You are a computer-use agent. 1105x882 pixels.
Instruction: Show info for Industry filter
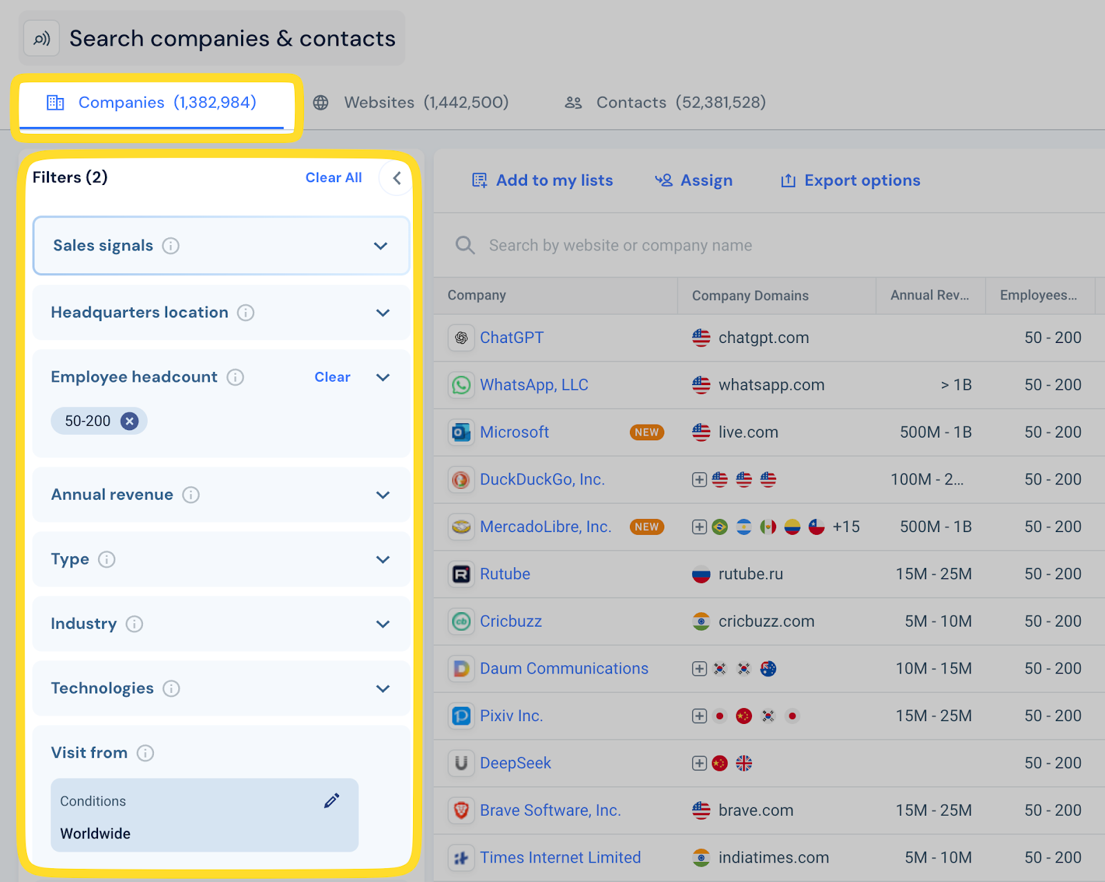[x=135, y=624]
